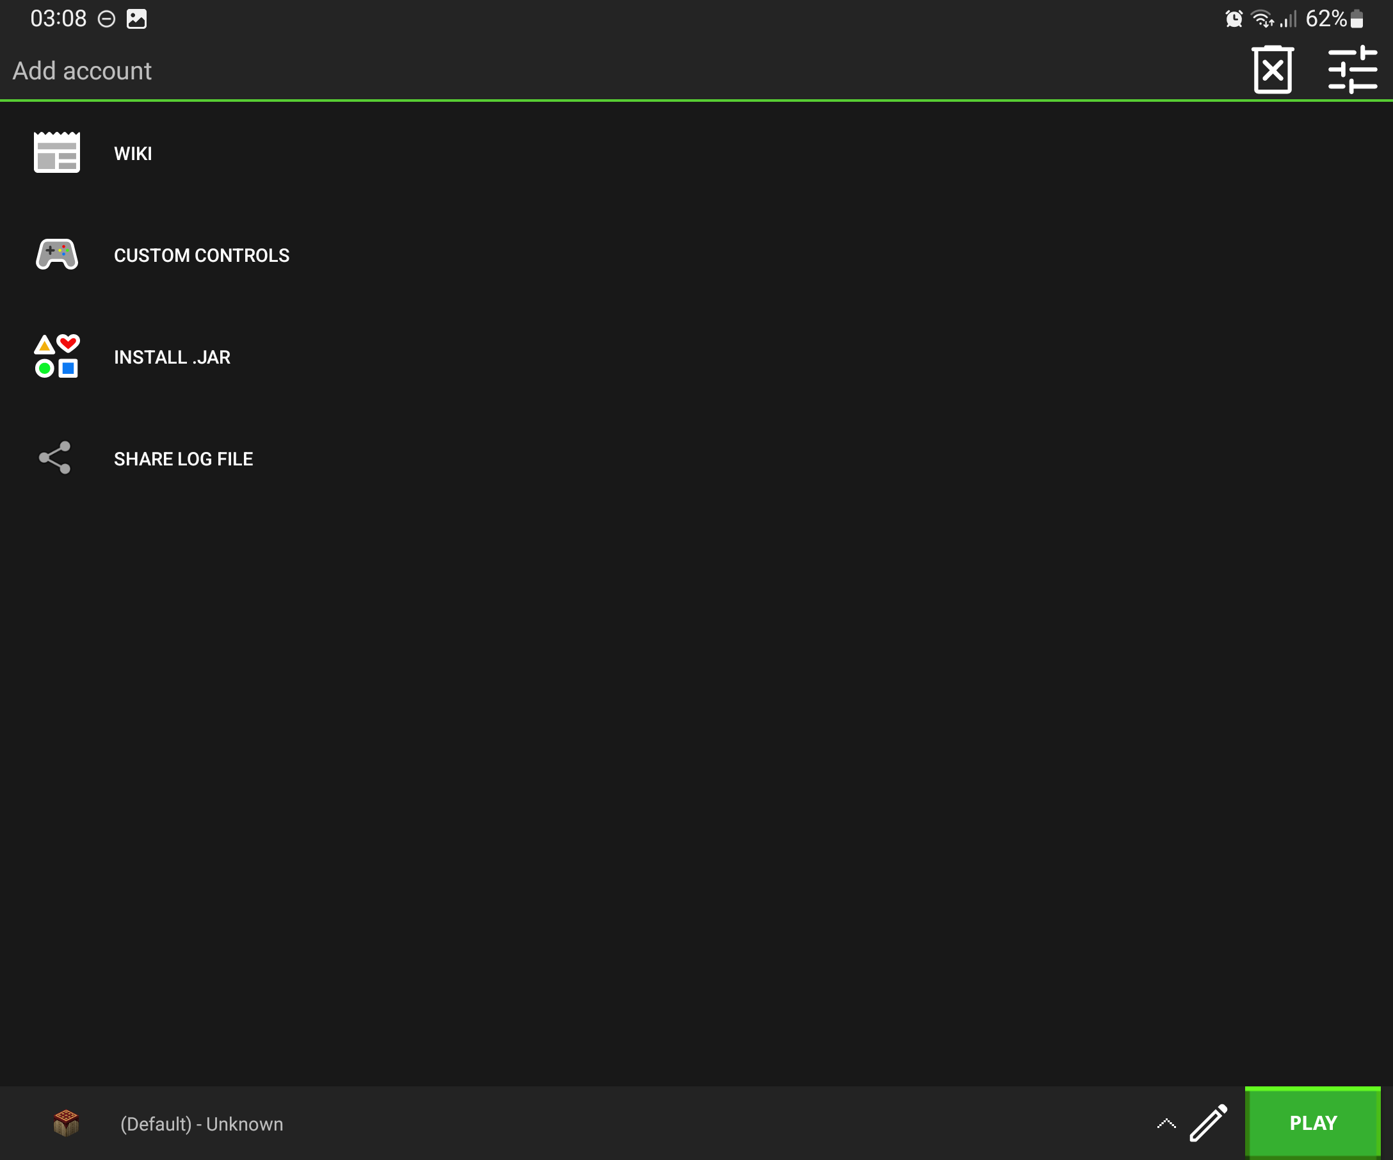Click the 03:08 clock
Viewport: 1393px width, 1160px height.
pyautogui.click(x=58, y=19)
